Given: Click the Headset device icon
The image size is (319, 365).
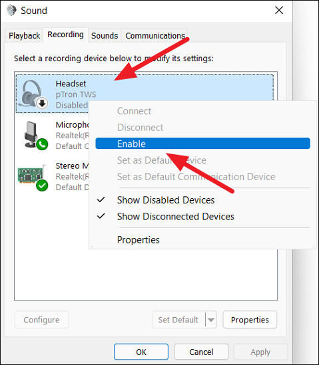Looking at the screenshot, I should (33, 94).
